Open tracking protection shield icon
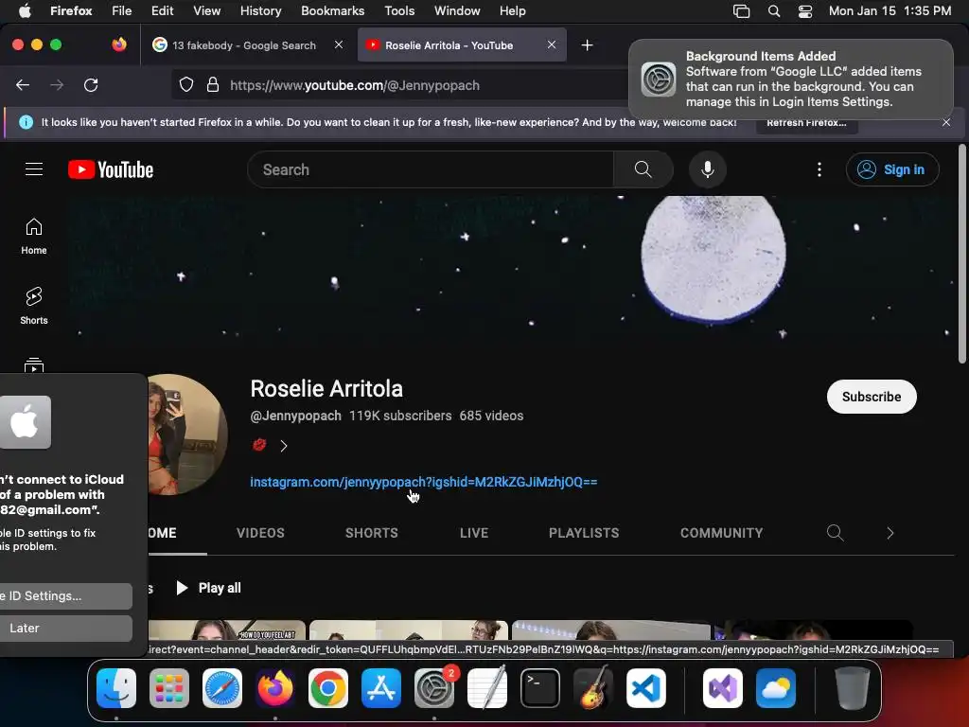This screenshot has width=969, height=727. (186, 84)
